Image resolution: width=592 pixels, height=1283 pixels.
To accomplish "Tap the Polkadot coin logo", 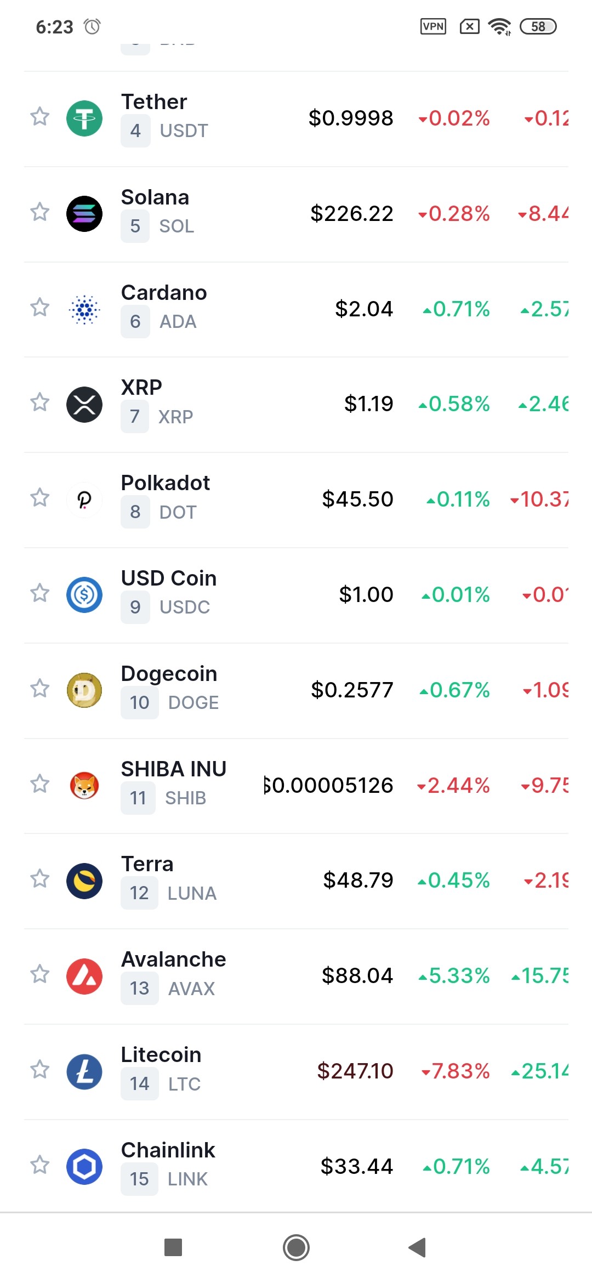I will pyautogui.click(x=84, y=499).
